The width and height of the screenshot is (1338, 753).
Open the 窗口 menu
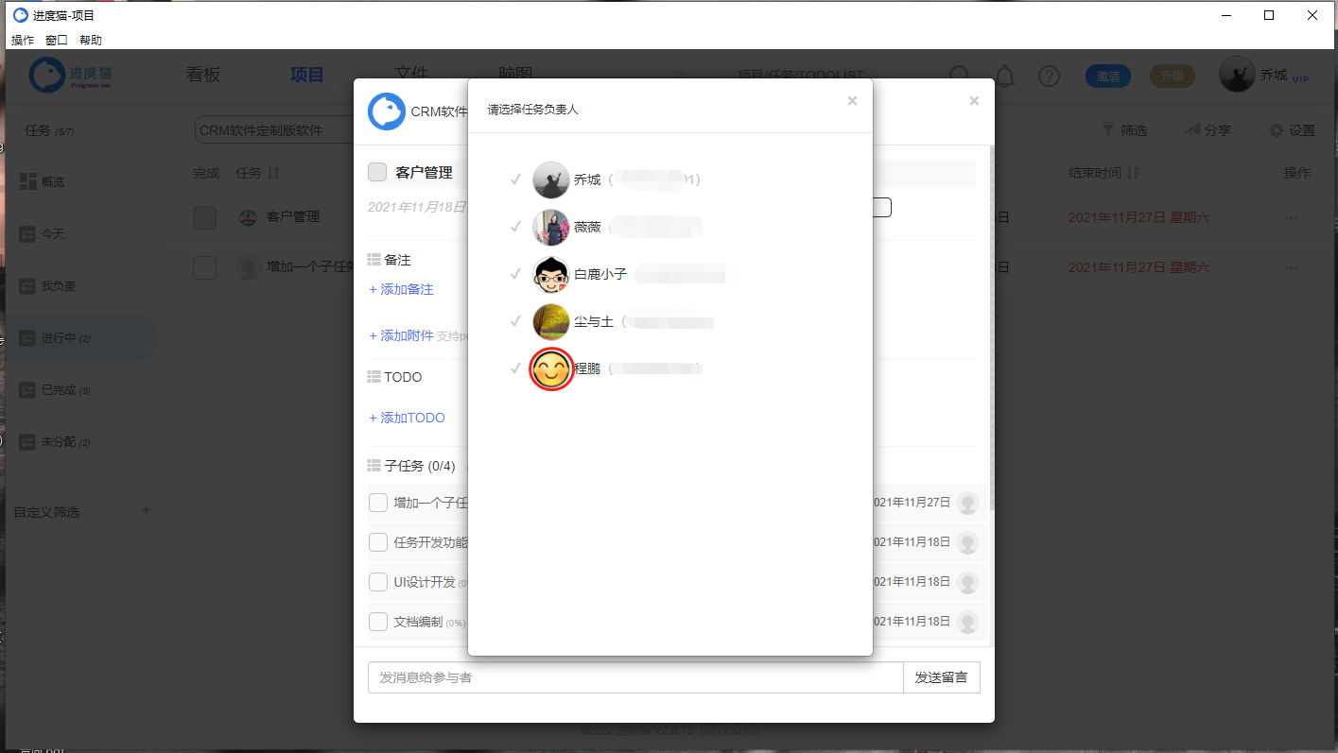tap(57, 41)
